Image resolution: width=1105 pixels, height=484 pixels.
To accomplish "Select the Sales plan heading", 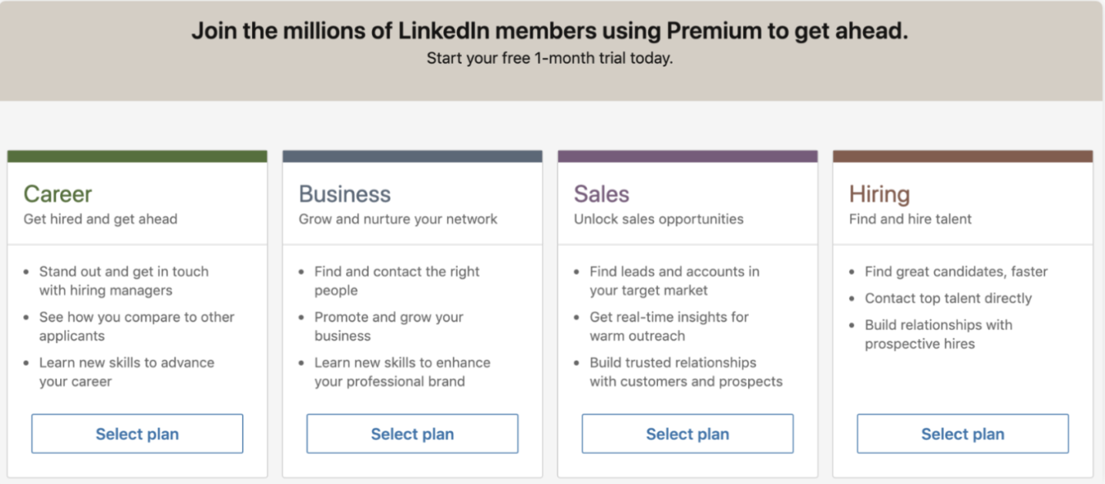I will 601,193.
